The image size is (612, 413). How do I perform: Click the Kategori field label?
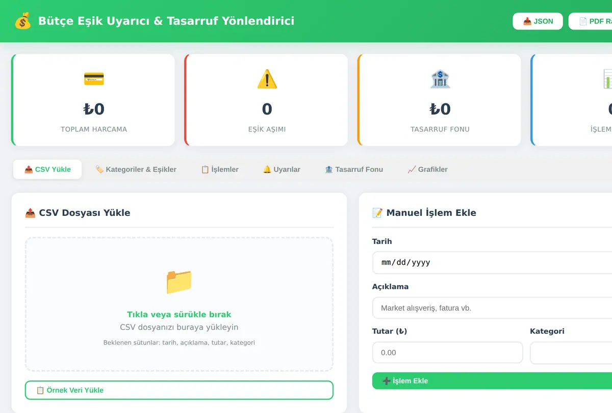pyautogui.click(x=547, y=332)
